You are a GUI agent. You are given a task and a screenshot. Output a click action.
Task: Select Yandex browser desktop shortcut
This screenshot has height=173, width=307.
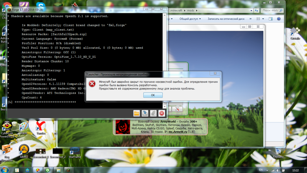point(41,128)
